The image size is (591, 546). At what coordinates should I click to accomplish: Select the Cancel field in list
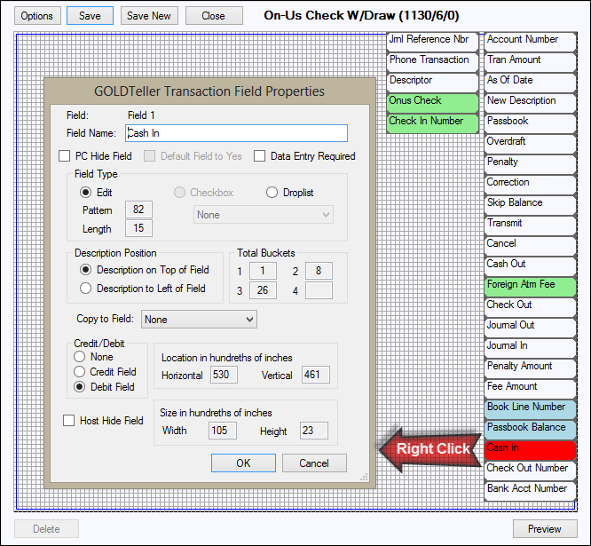(x=530, y=245)
